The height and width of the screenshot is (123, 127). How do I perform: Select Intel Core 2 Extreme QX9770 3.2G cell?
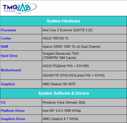(x=84, y=30)
